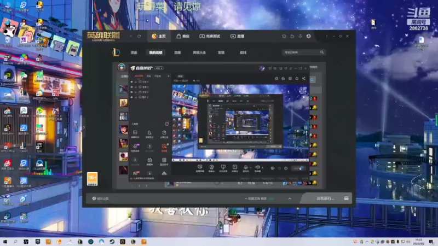Open the dropdown pill next to the streaming app title
The width and height of the screenshot is (438, 246).
[x=159, y=68]
